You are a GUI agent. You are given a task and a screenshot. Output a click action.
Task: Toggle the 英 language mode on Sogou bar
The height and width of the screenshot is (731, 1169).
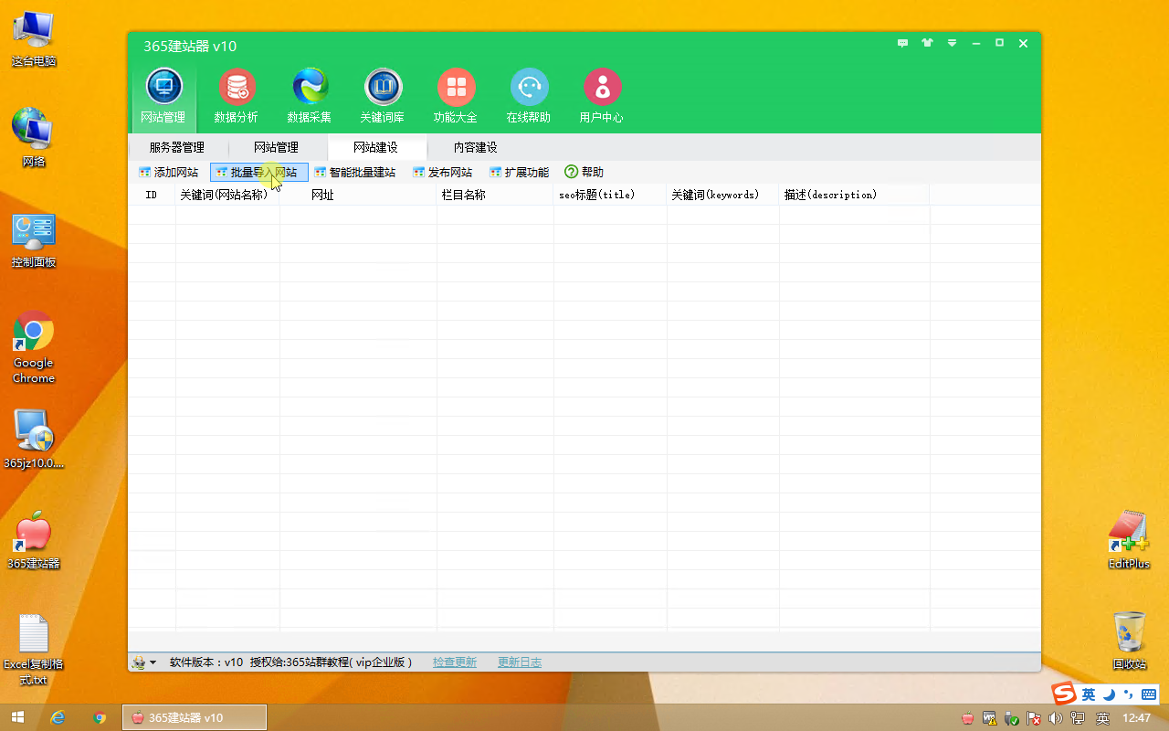click(x=1089, y=694)
